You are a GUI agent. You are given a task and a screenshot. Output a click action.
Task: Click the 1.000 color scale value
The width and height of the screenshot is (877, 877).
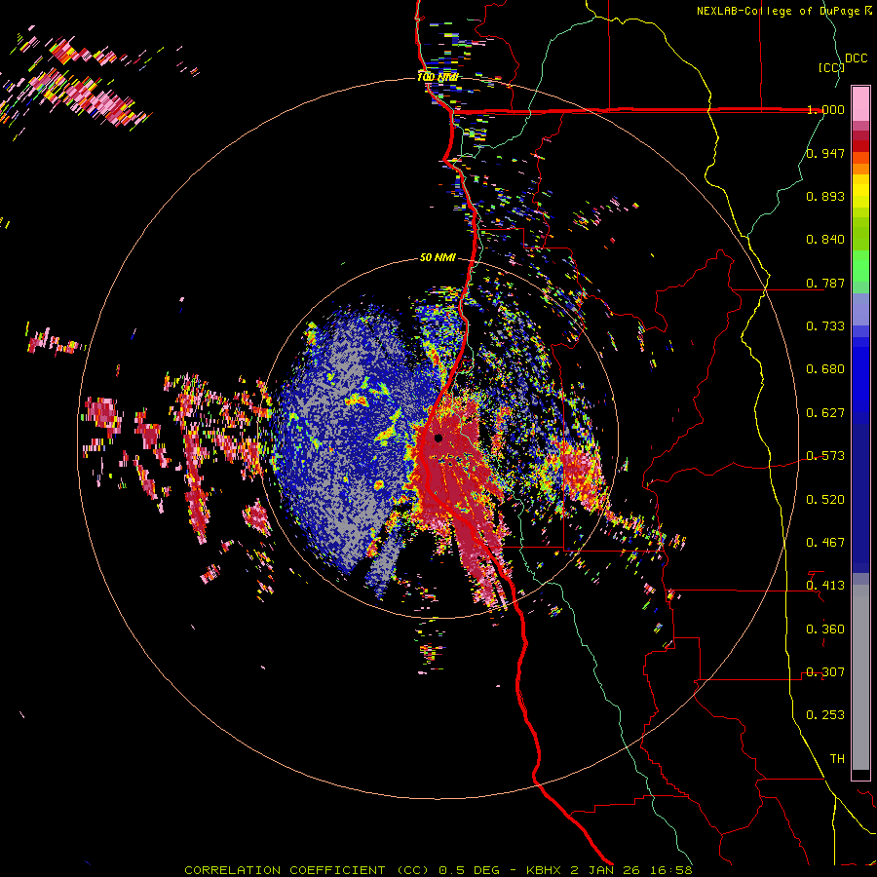825,109
